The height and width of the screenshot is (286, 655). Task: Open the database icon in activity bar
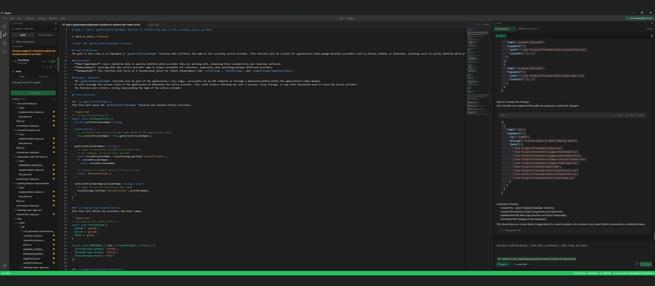[5, 43]
